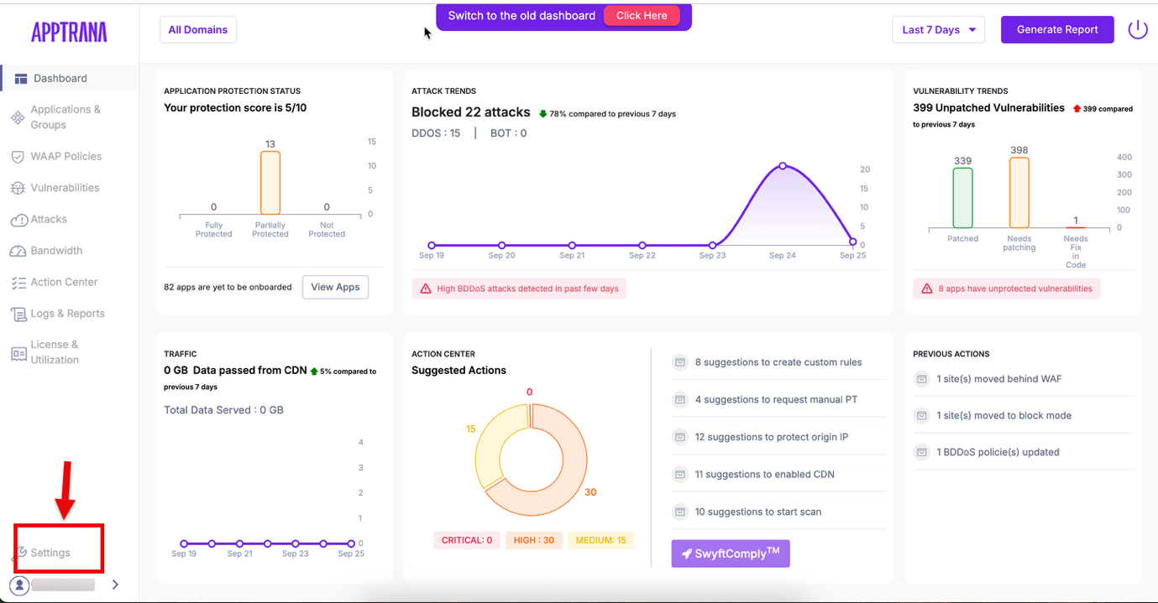Screen dimensions: 1158x603
Task: Select the WAAP Policies shield icon
Action: (18, 157)
